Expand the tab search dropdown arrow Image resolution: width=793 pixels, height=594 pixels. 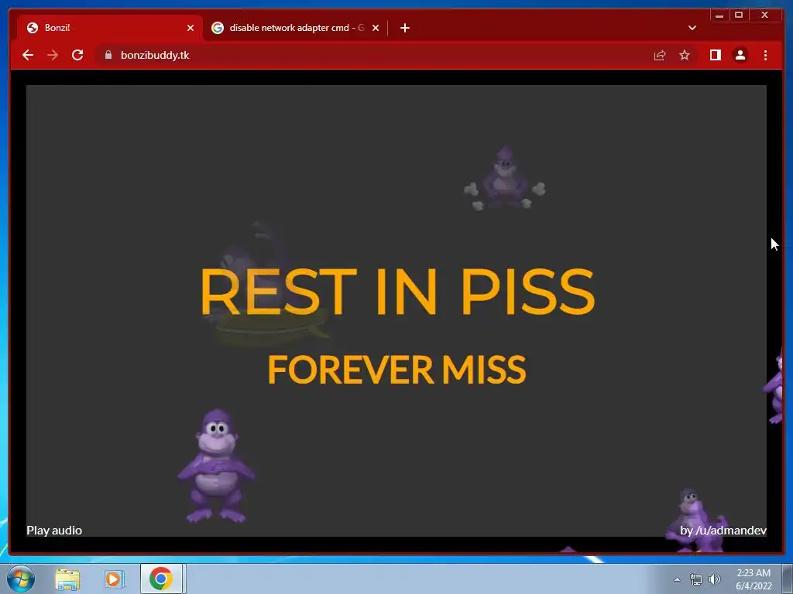692,28
